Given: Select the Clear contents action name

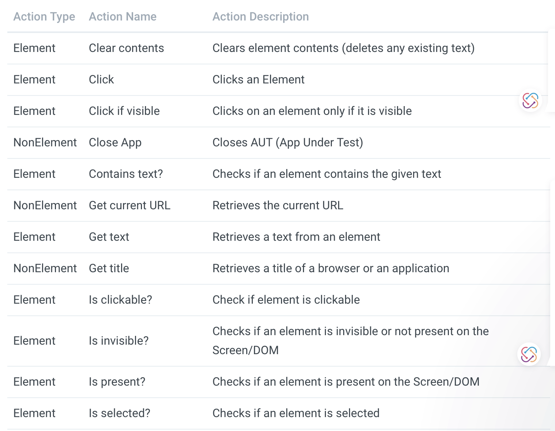Looking at the screenshot, I should point(126,48).
